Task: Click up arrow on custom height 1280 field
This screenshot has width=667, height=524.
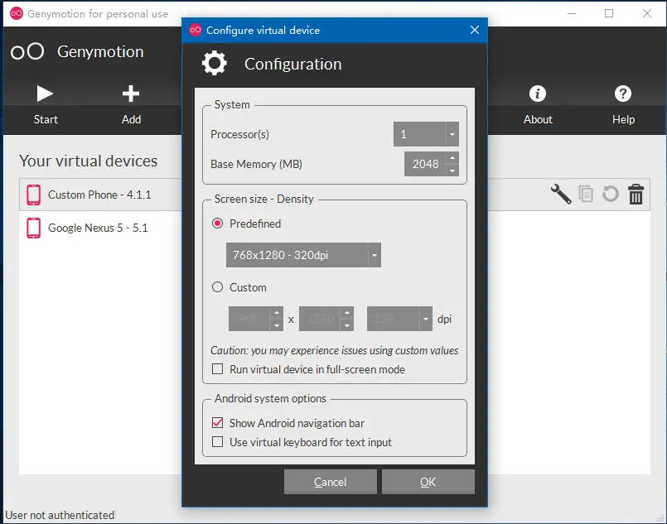Action: pyautogui.click(x=347, y=313)
